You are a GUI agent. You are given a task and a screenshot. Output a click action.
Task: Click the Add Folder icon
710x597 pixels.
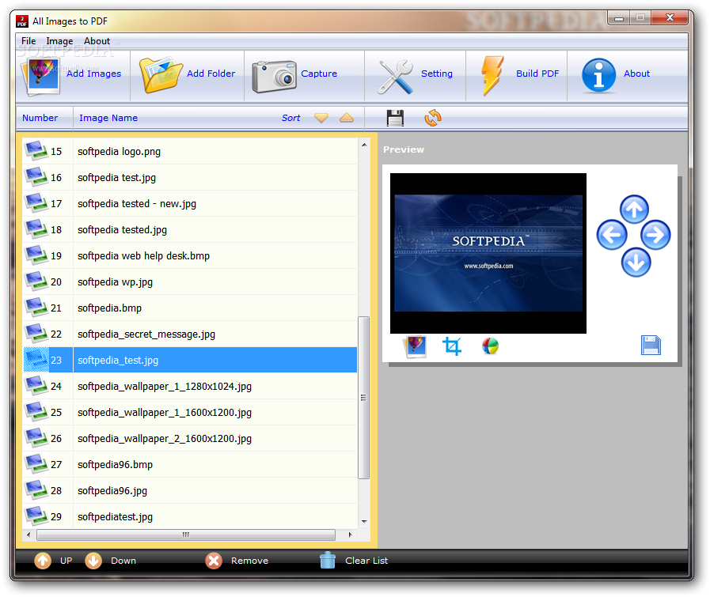tap(161, 74)
